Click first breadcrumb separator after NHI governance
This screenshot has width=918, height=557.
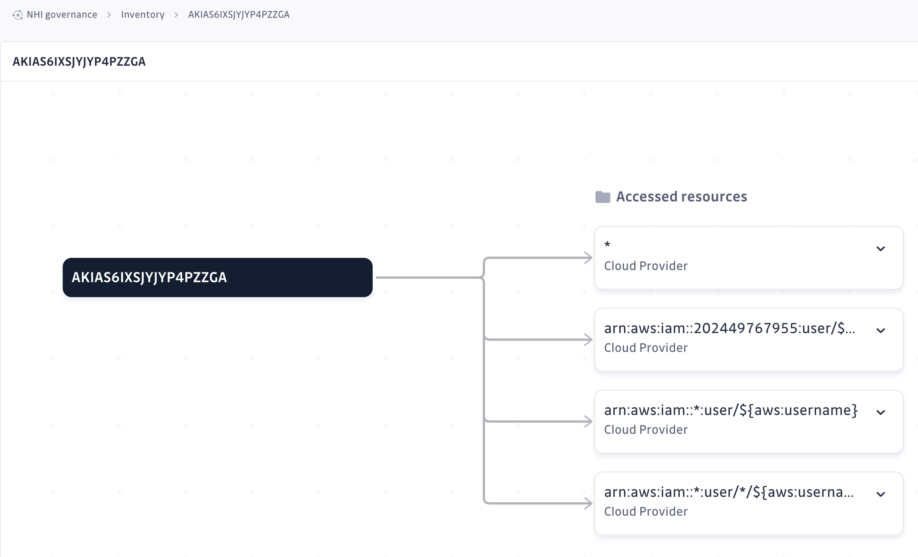click(109, 15)
